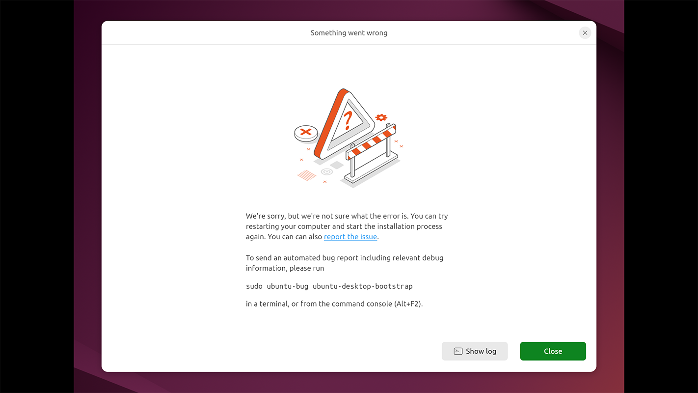Click the red X disc icon
The width and height of the screenshot is (698, 393).
point(306,133)
